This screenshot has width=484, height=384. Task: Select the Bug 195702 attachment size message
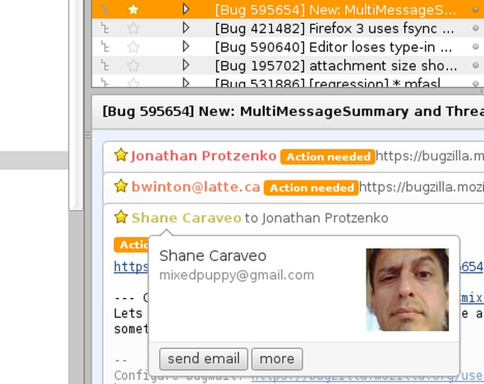[x=335, y=65]
